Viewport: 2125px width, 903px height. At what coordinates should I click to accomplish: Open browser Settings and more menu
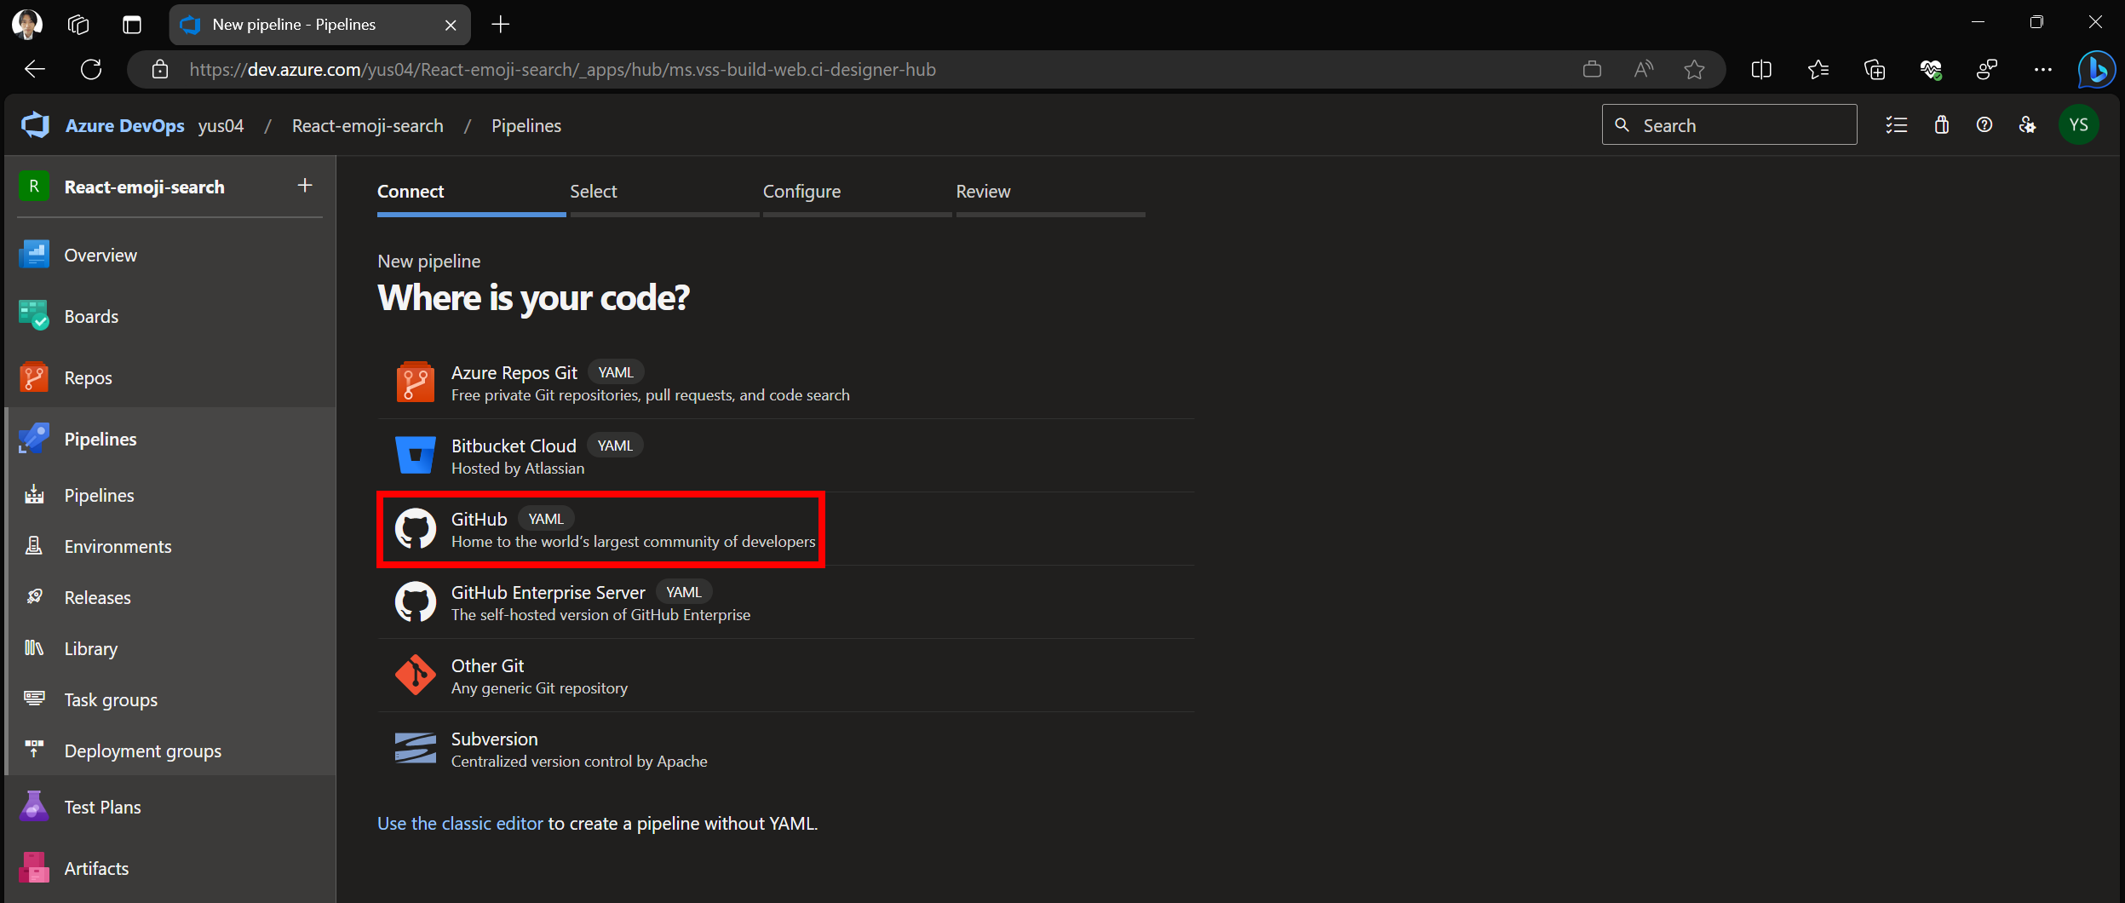point(2043,69)
